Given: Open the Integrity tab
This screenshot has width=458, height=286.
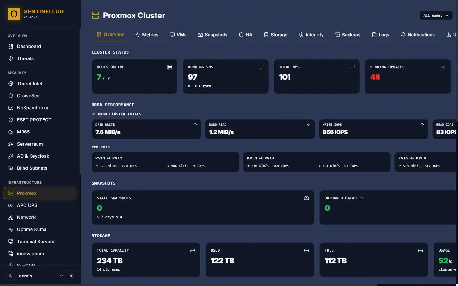Looking at the screenshot, I should [x=311, y=35].
